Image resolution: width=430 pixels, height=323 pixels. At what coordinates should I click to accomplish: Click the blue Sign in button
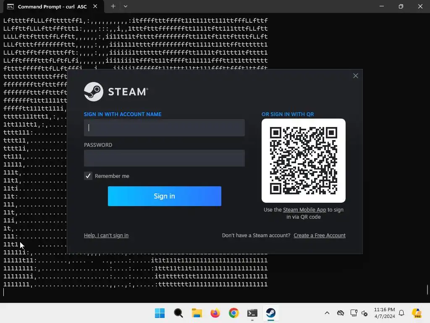[x=165, y=196]
